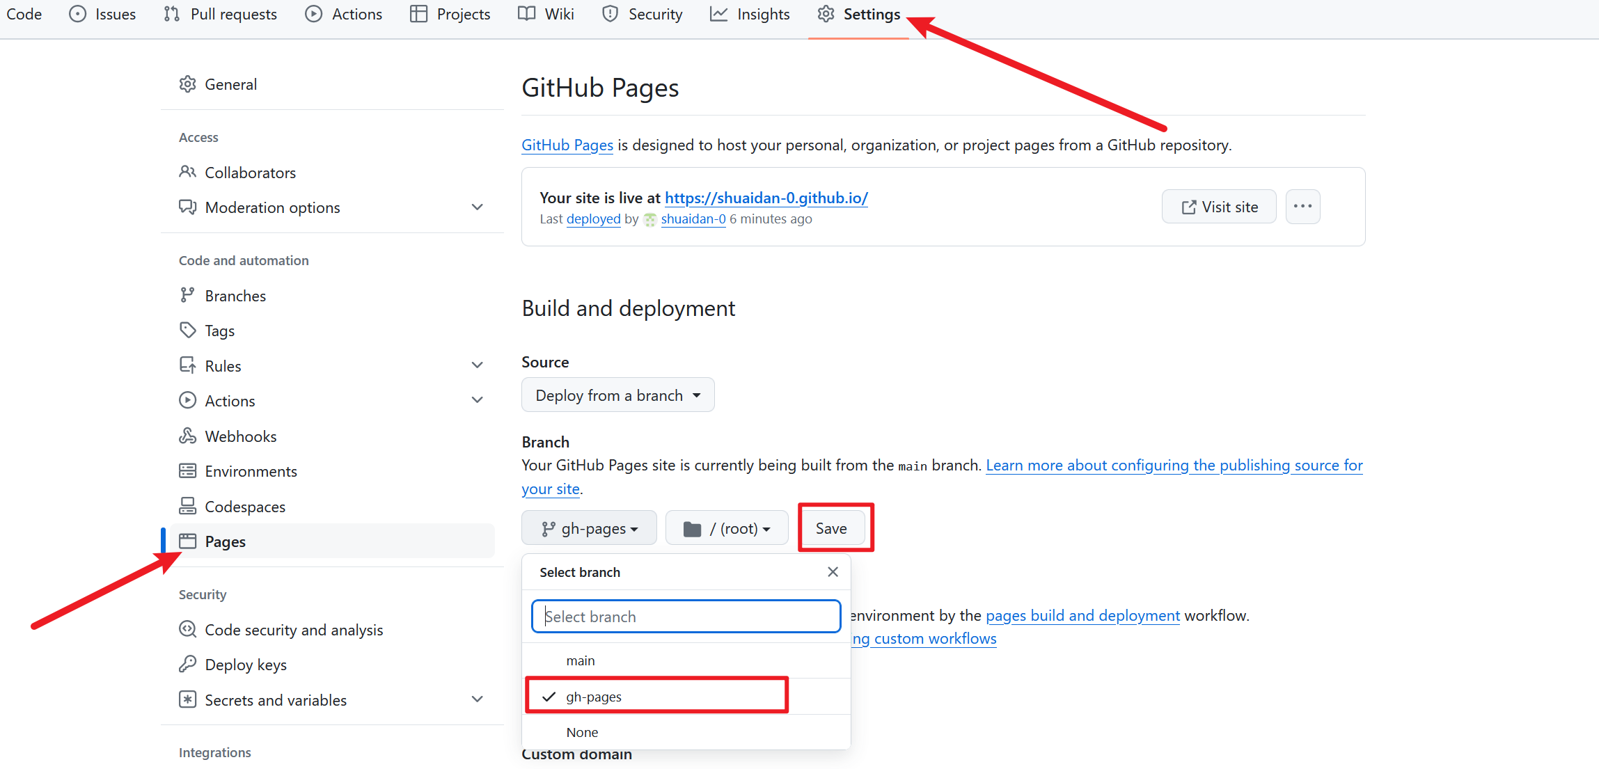The height and width of the screenshot is (769, 1599).
Task: Click the Tags icon in sidebar
Action: 187,331
